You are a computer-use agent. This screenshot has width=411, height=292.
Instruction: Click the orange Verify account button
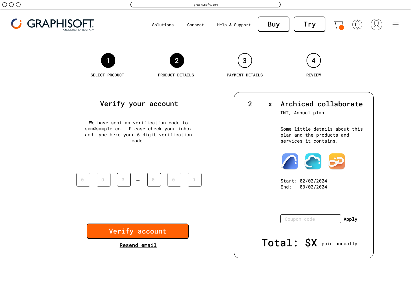[138, 231]
